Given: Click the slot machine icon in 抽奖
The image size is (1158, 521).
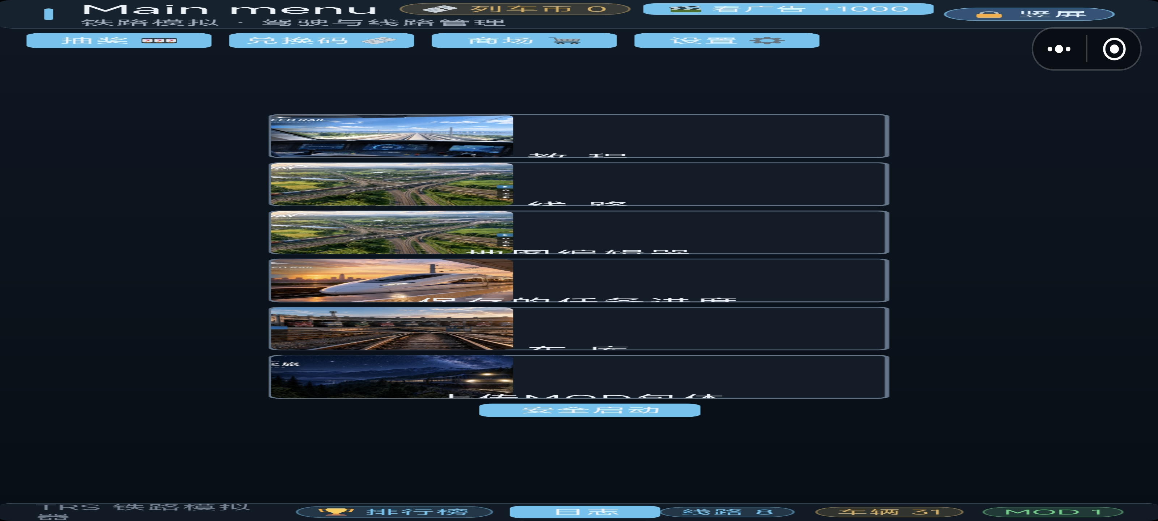Looking at the screenshot, I should click(159, 41).
